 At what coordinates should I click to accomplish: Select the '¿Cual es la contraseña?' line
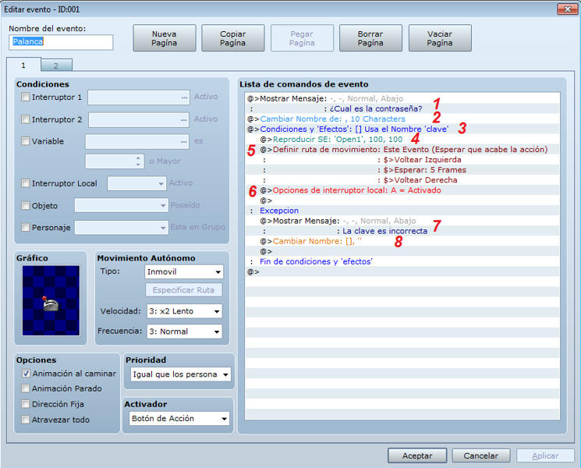402,108
